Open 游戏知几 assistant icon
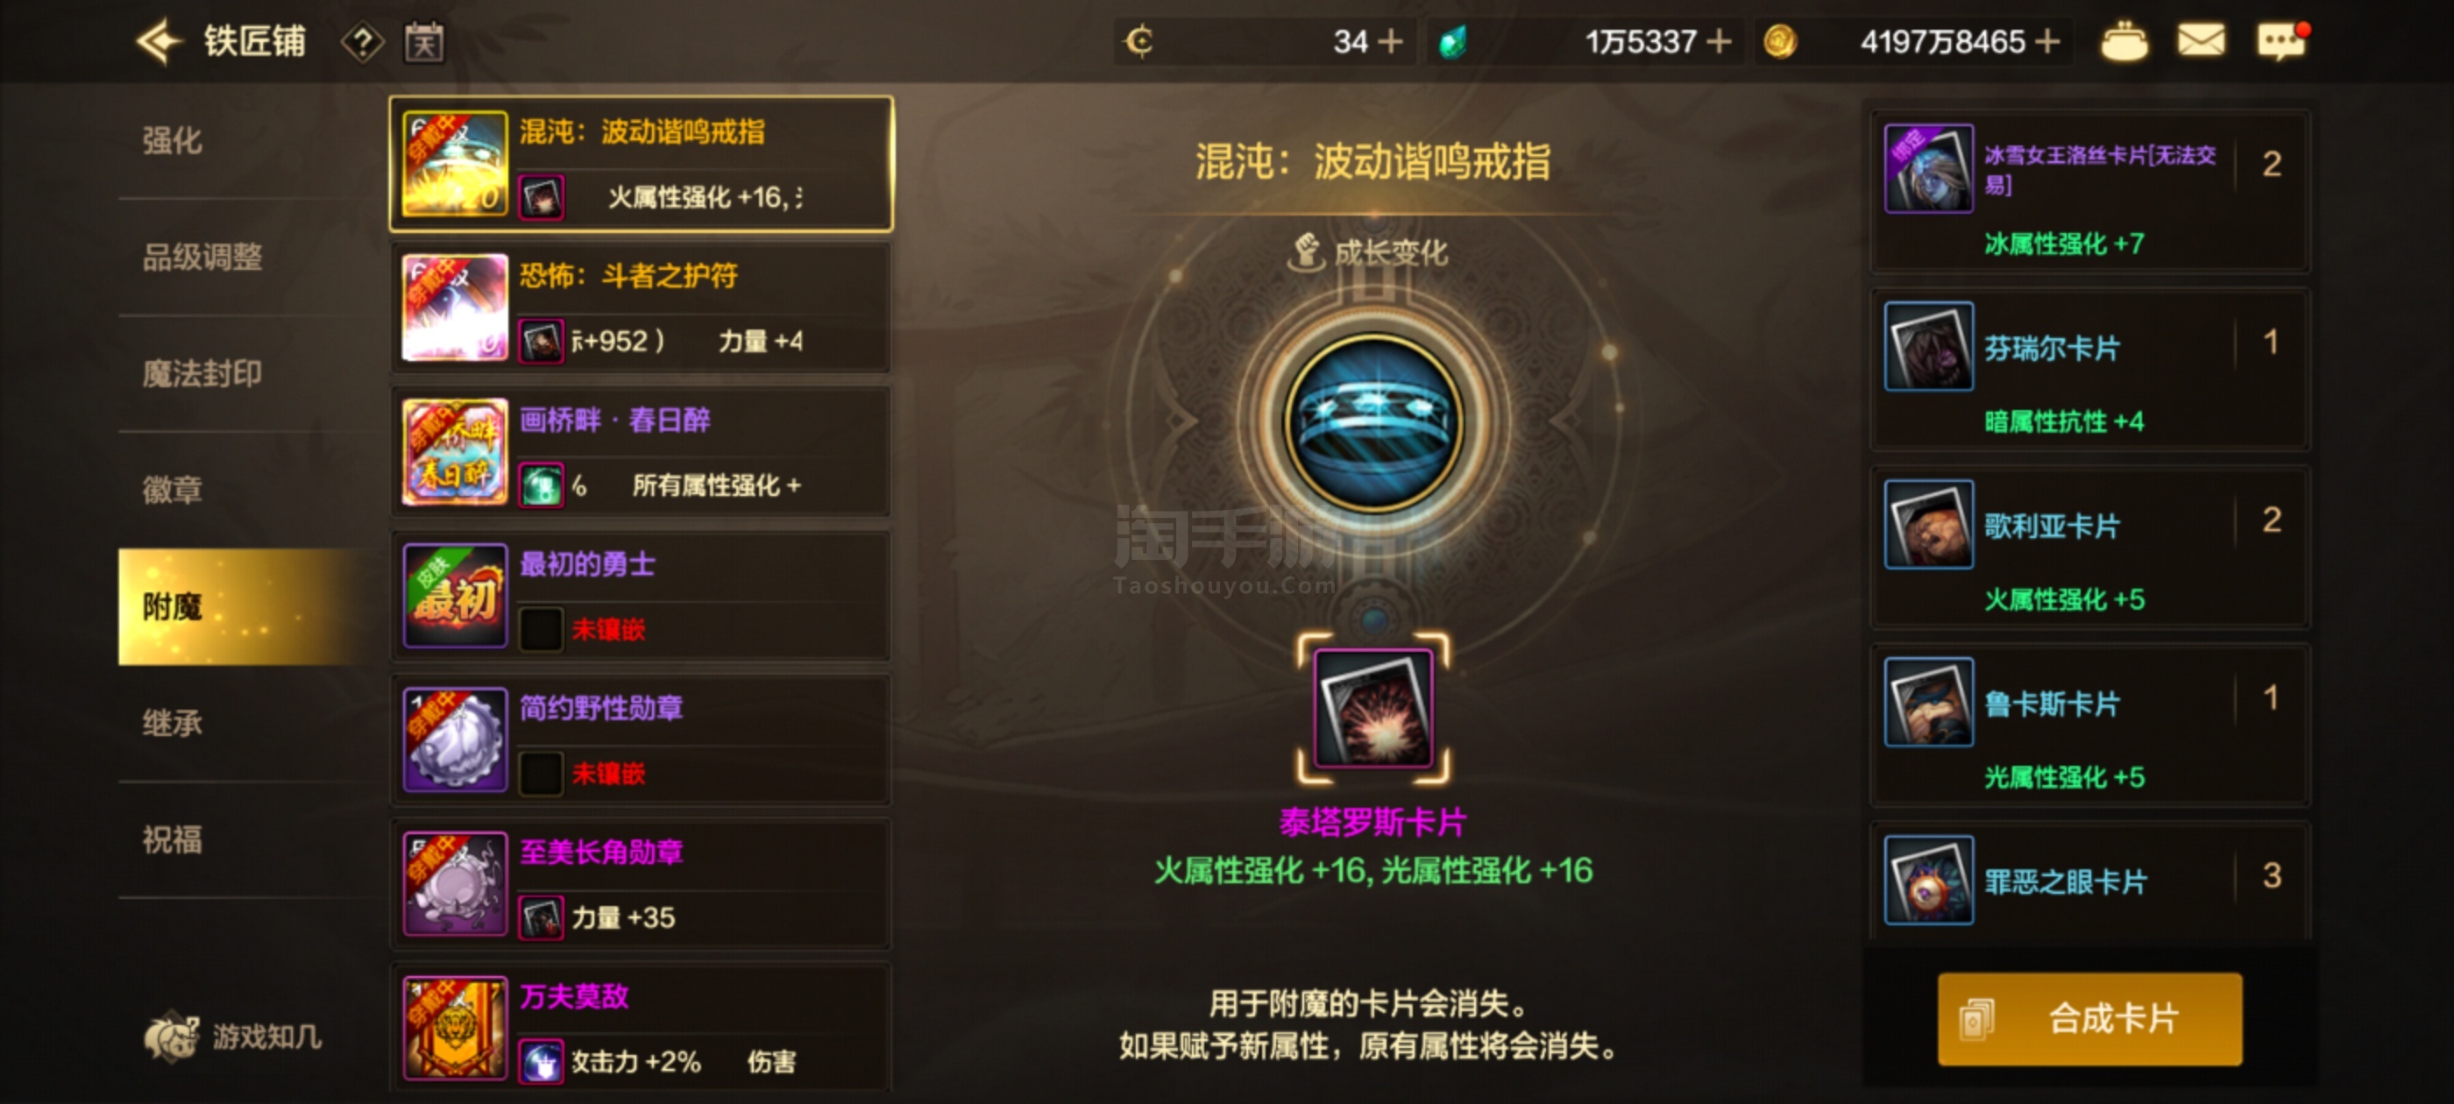This screenshot has height=1104, width=2454. pos(232,1036)
